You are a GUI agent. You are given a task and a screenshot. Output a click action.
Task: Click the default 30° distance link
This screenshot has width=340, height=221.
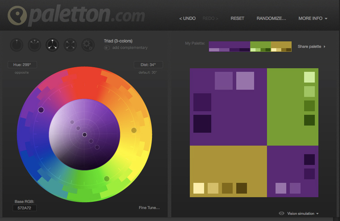click(x=148, y=72)
